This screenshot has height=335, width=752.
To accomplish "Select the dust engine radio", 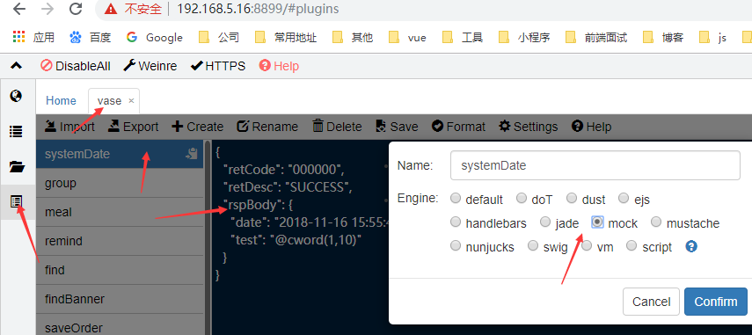I will pos(572,198).
